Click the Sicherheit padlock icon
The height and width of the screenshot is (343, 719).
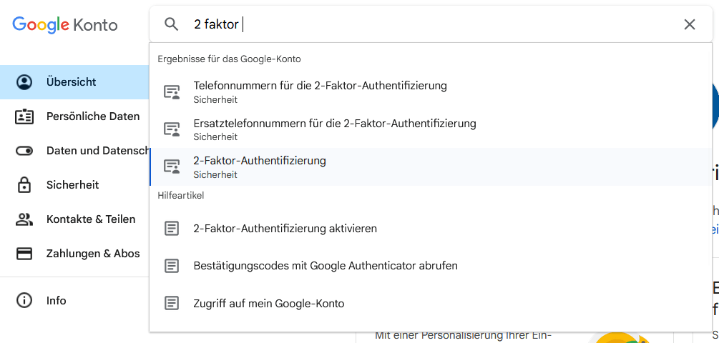coord(24,185)
